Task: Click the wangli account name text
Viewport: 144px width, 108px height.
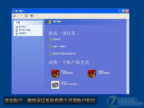Action: click(101, 71)
